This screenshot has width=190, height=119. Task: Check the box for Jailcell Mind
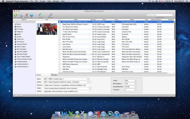60,34
